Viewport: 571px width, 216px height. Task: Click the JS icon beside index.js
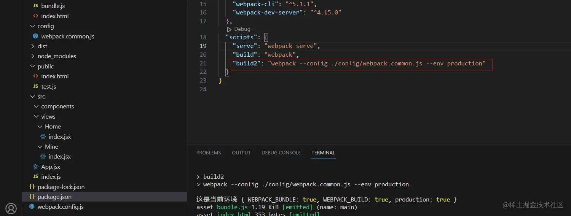point(35,176)
